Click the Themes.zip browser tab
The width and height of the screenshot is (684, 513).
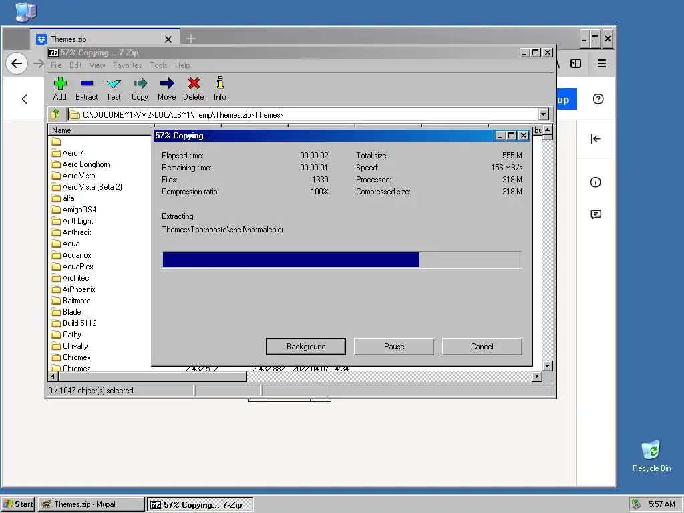105,39
